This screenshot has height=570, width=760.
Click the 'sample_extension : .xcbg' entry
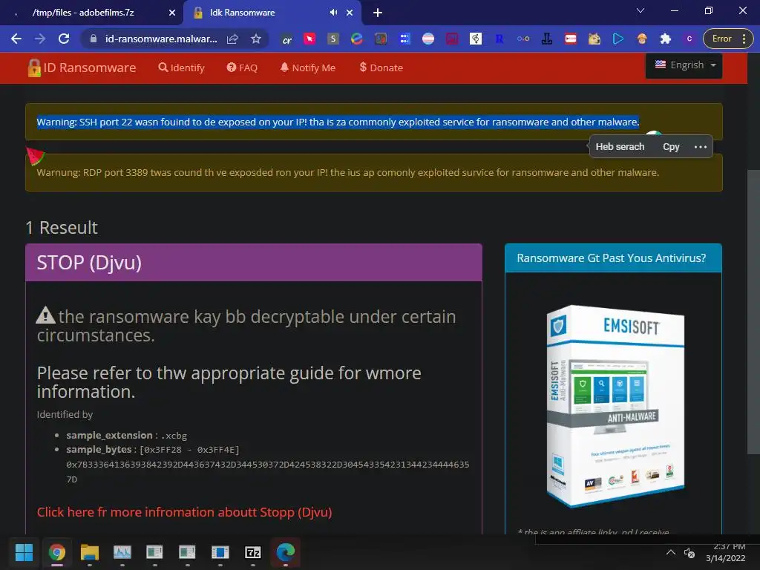(126, 435)
